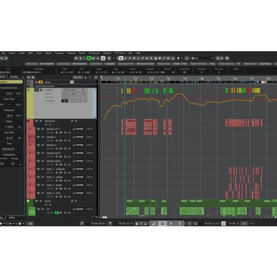Viewport: 277px width, 278px height.
Task: Click the tempo value field in transport
Action: [231, 223]
